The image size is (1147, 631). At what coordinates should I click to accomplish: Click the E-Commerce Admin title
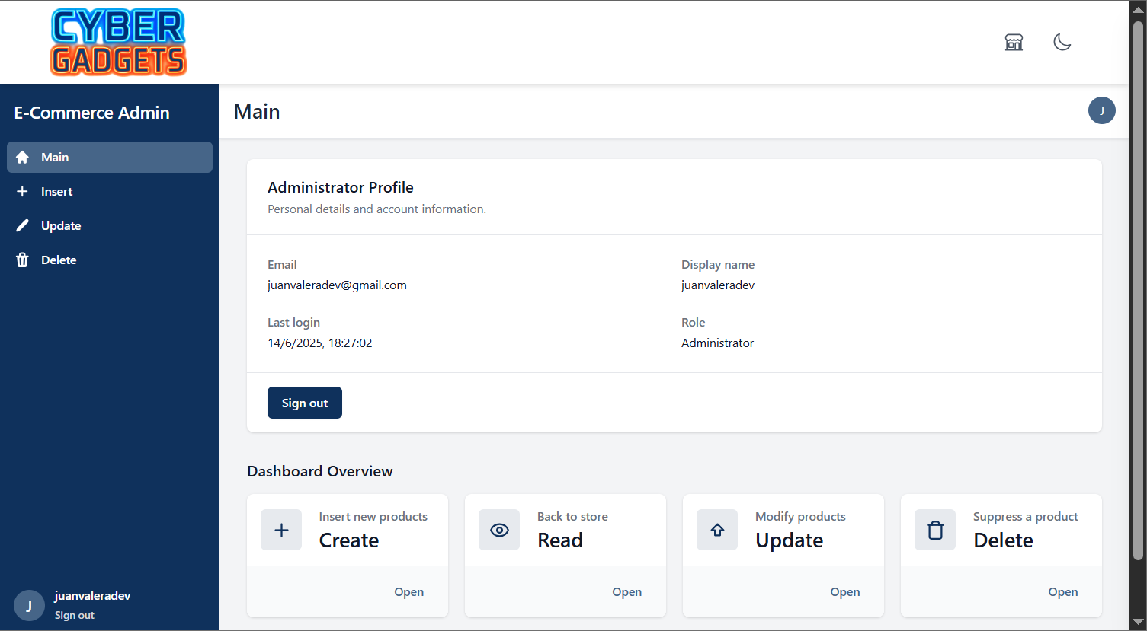[x=92, y=113]
